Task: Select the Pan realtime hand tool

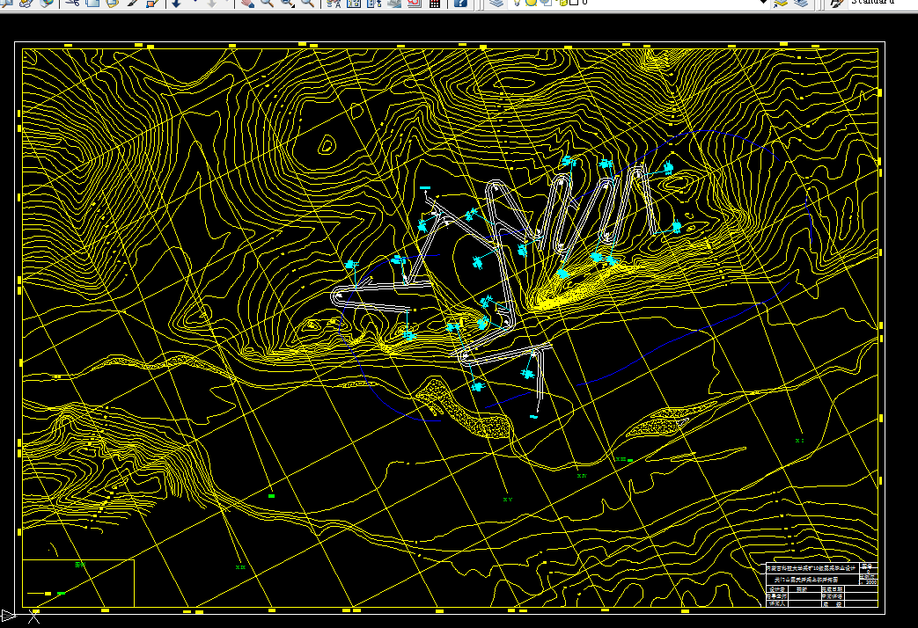Action: pos(247,3)
